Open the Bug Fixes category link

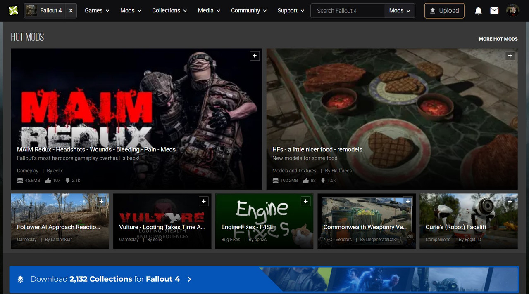tap(231, 240)
